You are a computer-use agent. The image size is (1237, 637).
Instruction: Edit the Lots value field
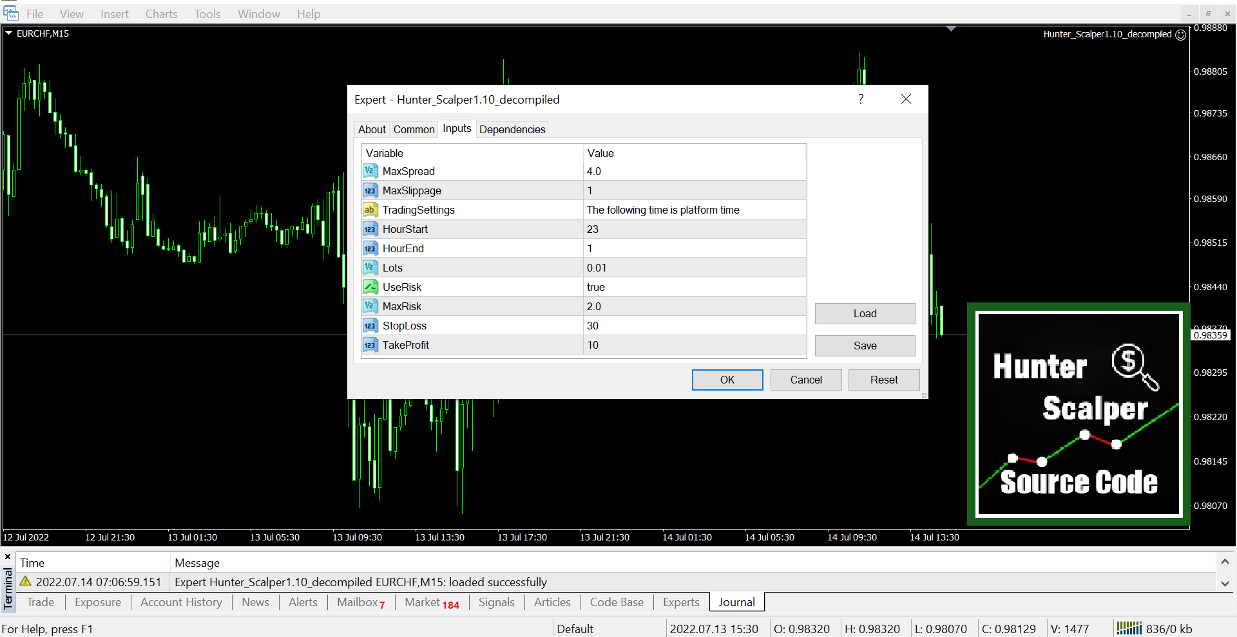click(x=694, y=268)
